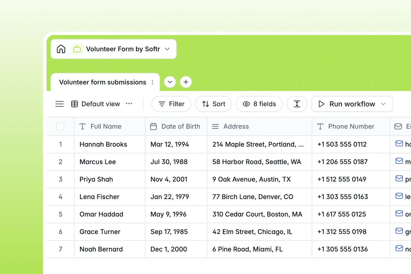The width and height of the screenshot is (411, 274).
Task: Open the three-dot menu beside Default view
Action: [129, 104]
